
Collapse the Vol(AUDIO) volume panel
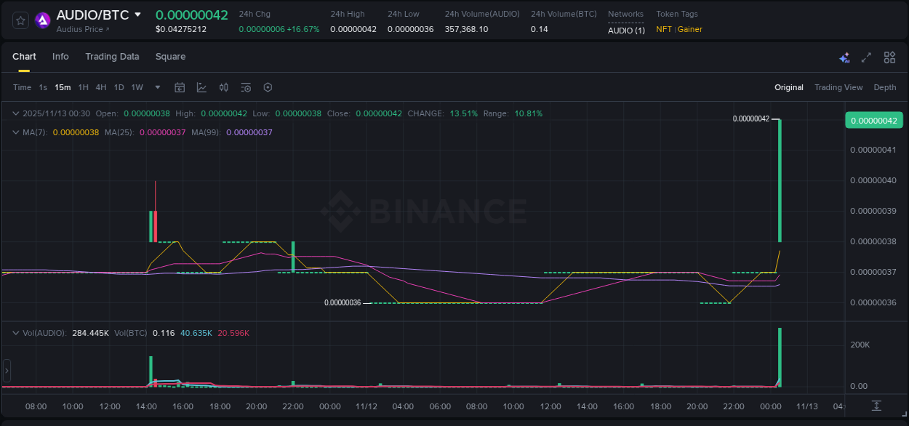point(16,332)
